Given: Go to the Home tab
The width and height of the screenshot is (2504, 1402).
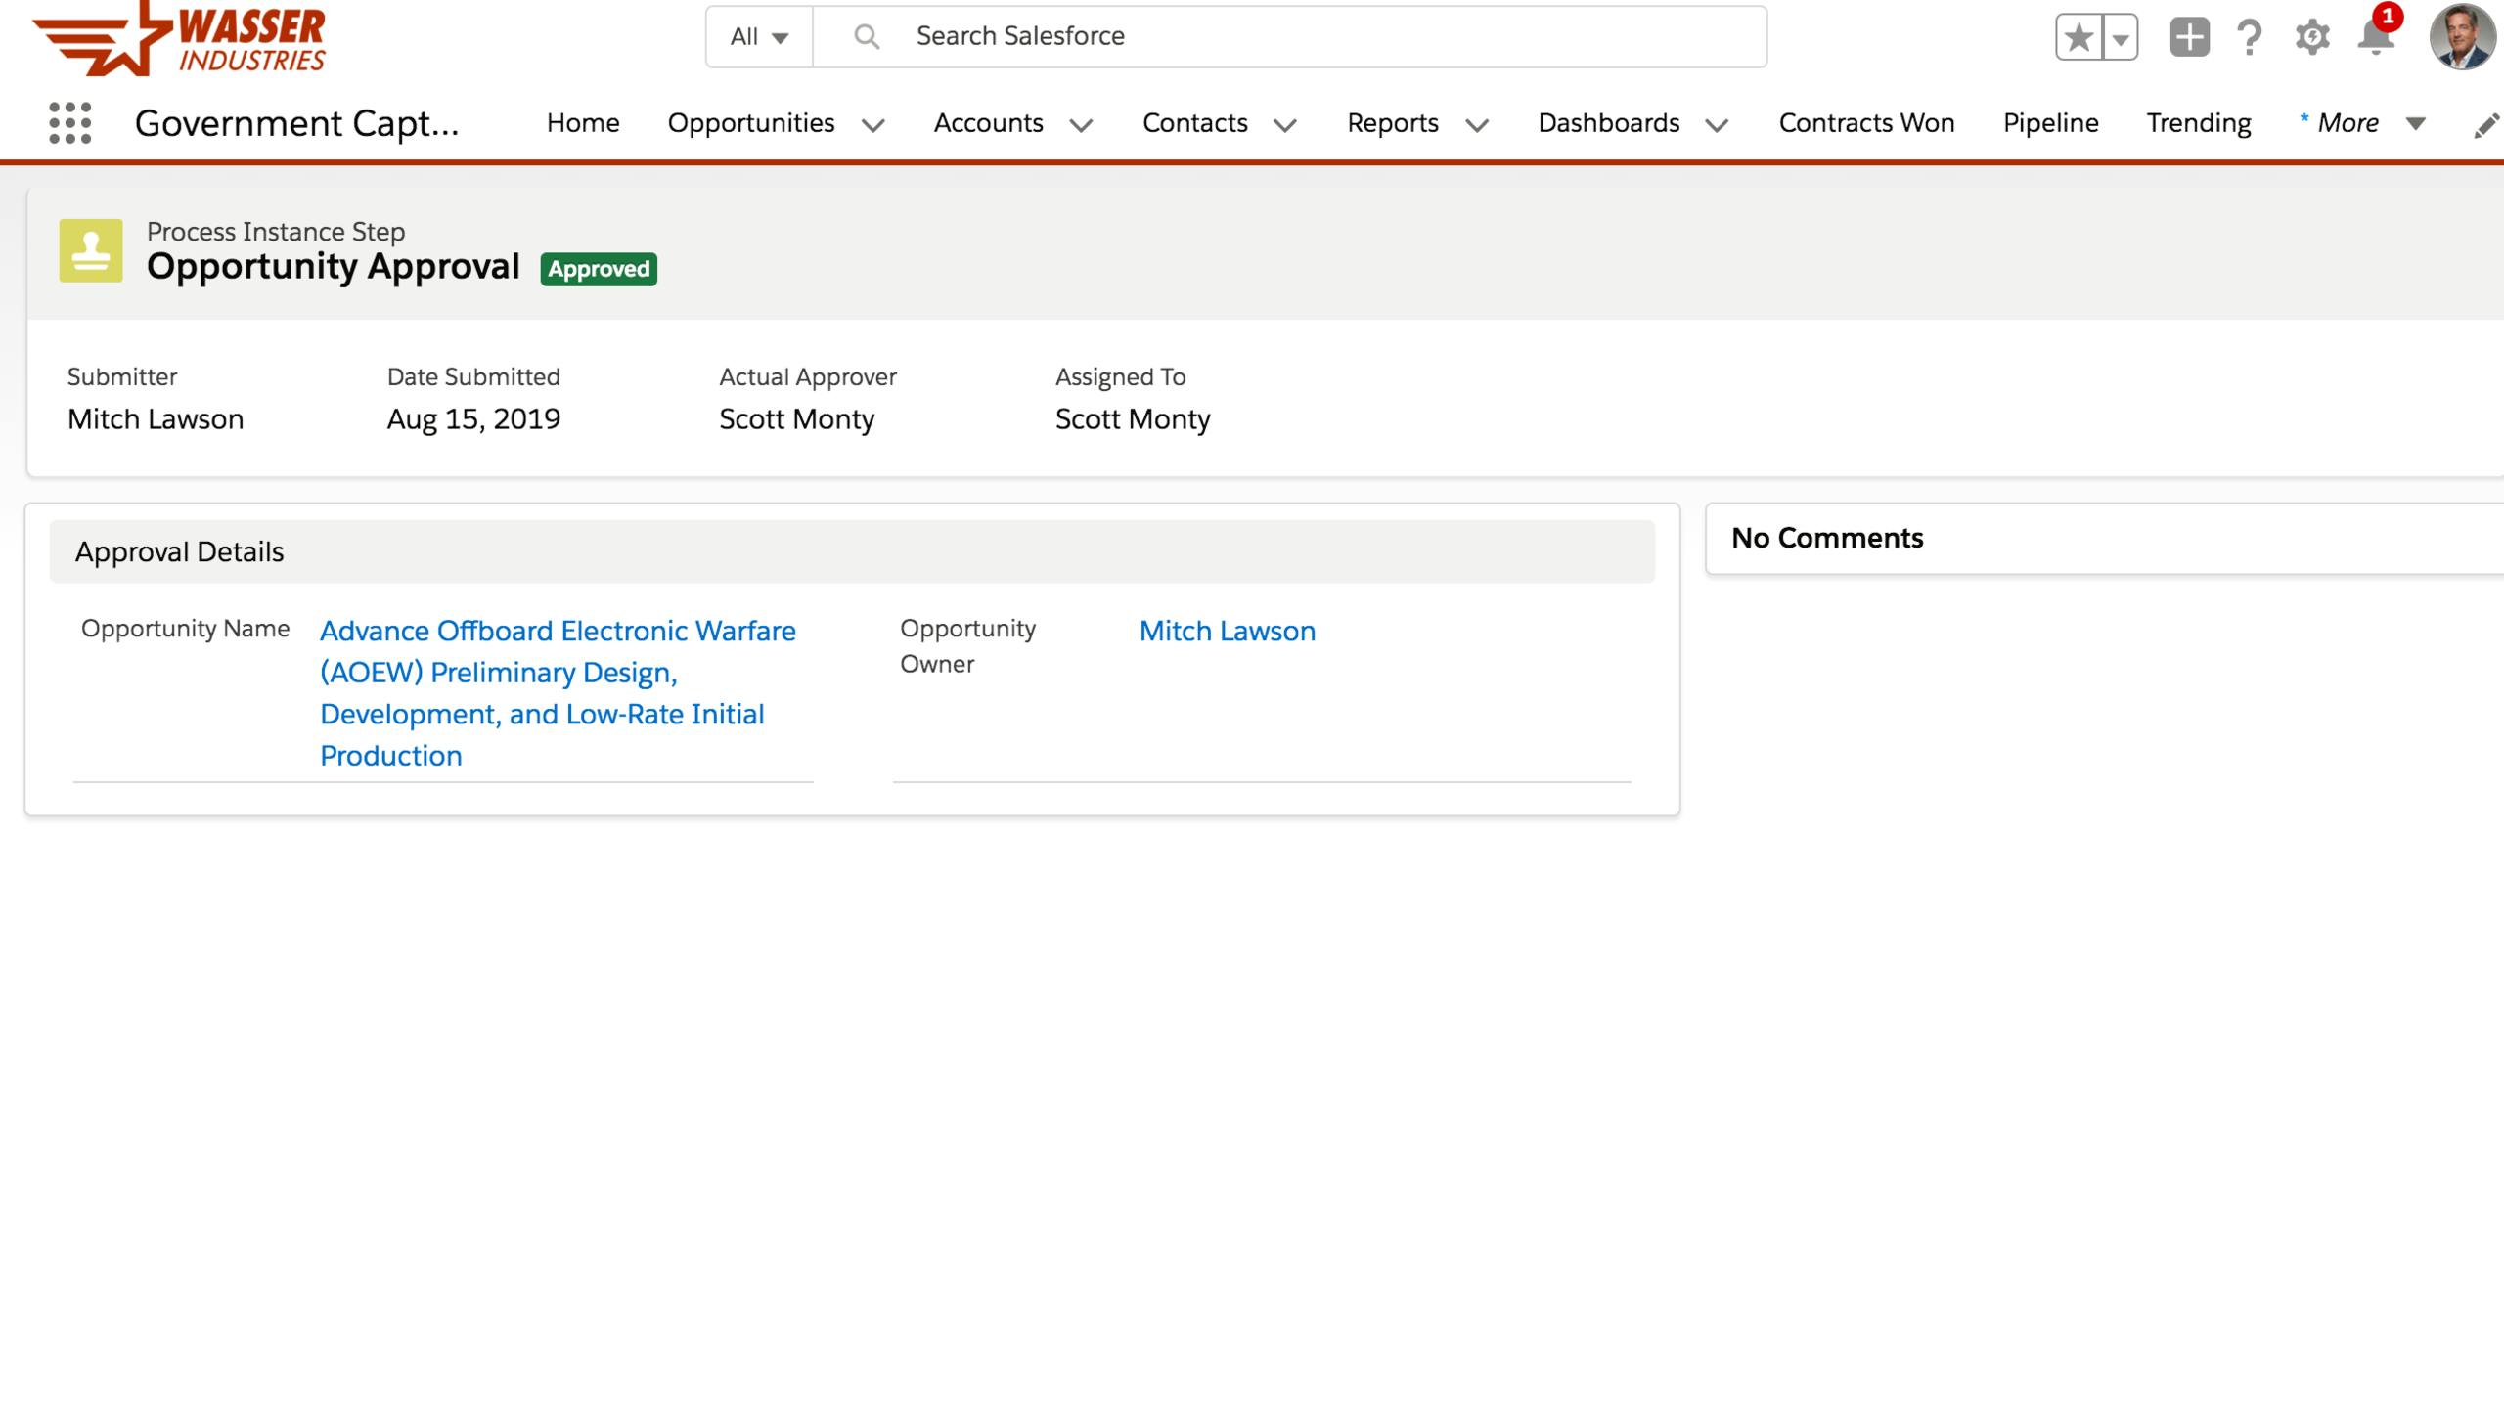Looking at the screenshot, I should [583, 123].
